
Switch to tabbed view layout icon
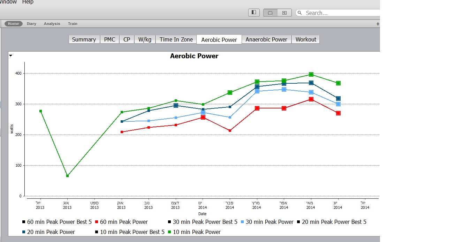click(x=270, y=13)
